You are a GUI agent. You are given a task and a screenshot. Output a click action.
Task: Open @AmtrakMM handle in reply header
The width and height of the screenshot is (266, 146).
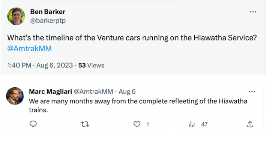pos(93,91)
